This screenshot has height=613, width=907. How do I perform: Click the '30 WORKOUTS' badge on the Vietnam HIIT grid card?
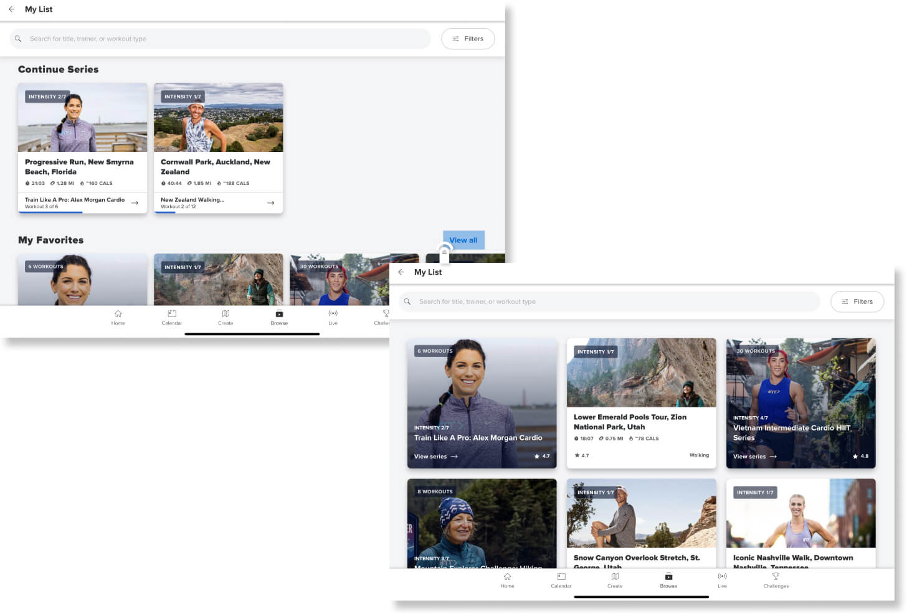coord(756,351)
